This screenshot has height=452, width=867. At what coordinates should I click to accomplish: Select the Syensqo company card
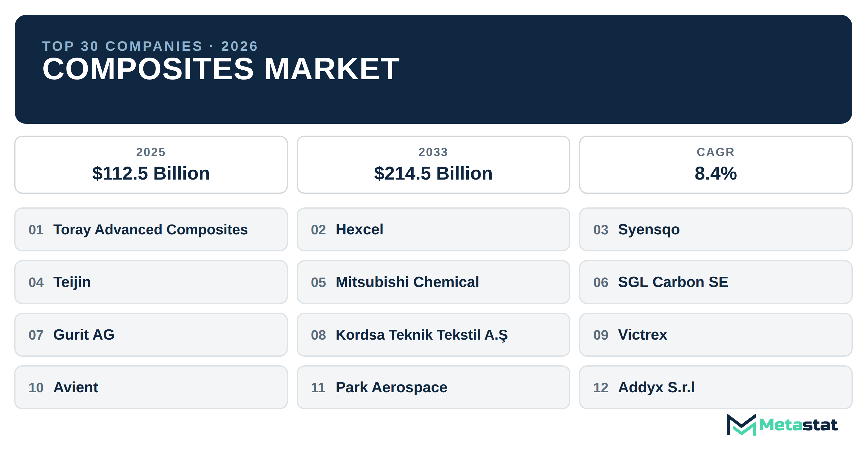pos(716,229)
